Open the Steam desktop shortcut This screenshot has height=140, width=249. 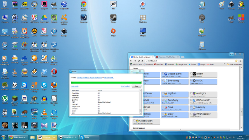tap(113, 19)
